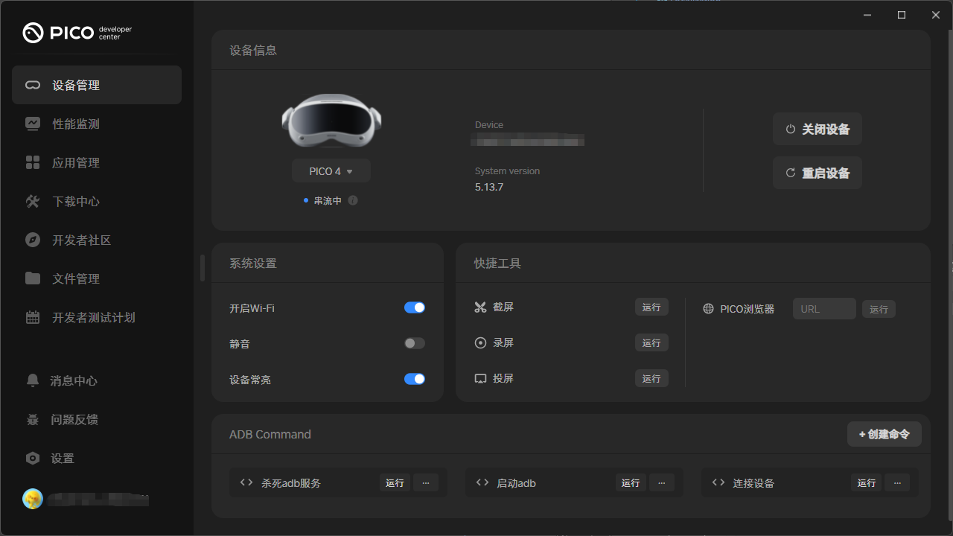The image size is (953, 536).
Task: Open 下载中心 from sidebar
Action: point(97,201)
